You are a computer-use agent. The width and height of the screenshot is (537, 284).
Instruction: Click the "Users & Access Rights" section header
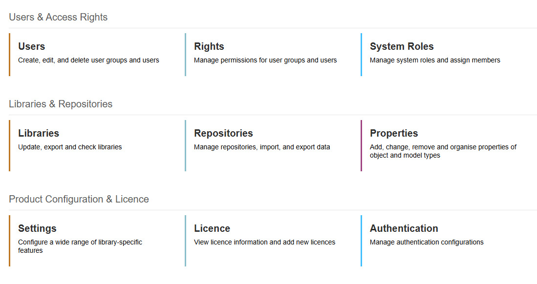(x=58, y=17)
